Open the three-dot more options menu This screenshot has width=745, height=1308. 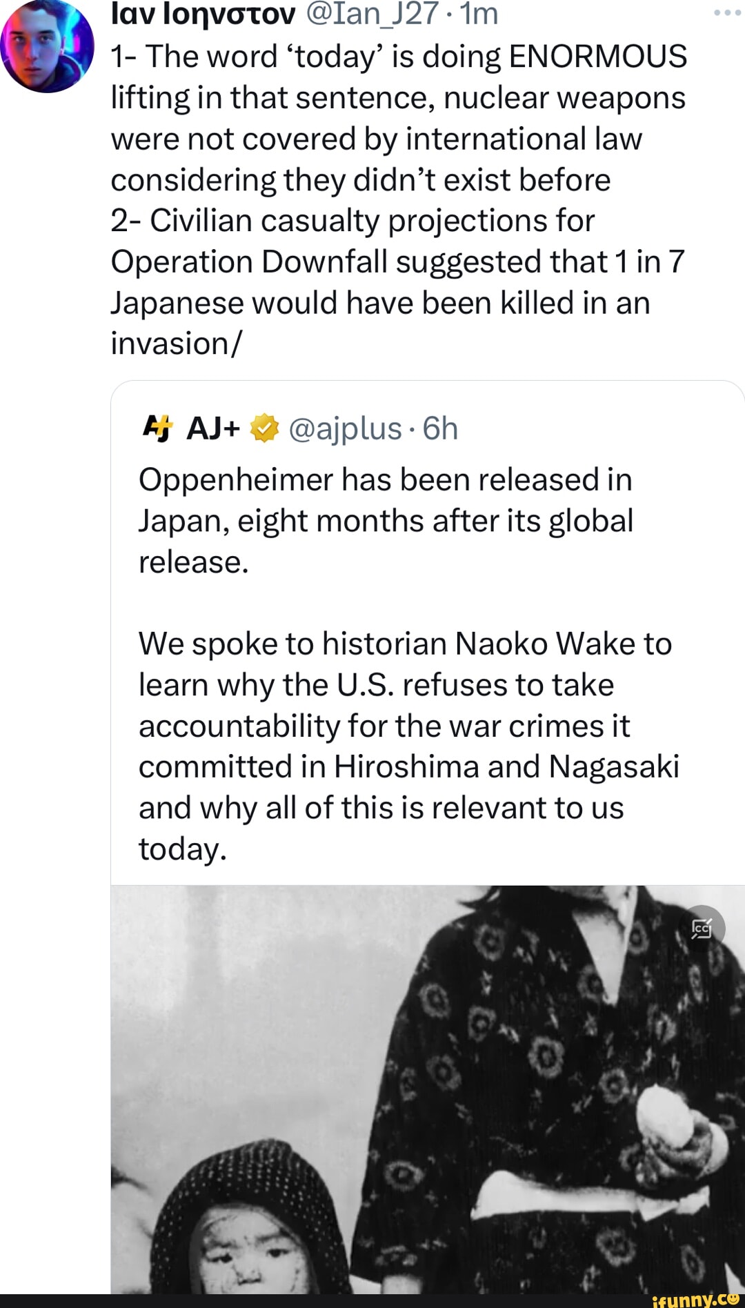click(x=726, y=13)
